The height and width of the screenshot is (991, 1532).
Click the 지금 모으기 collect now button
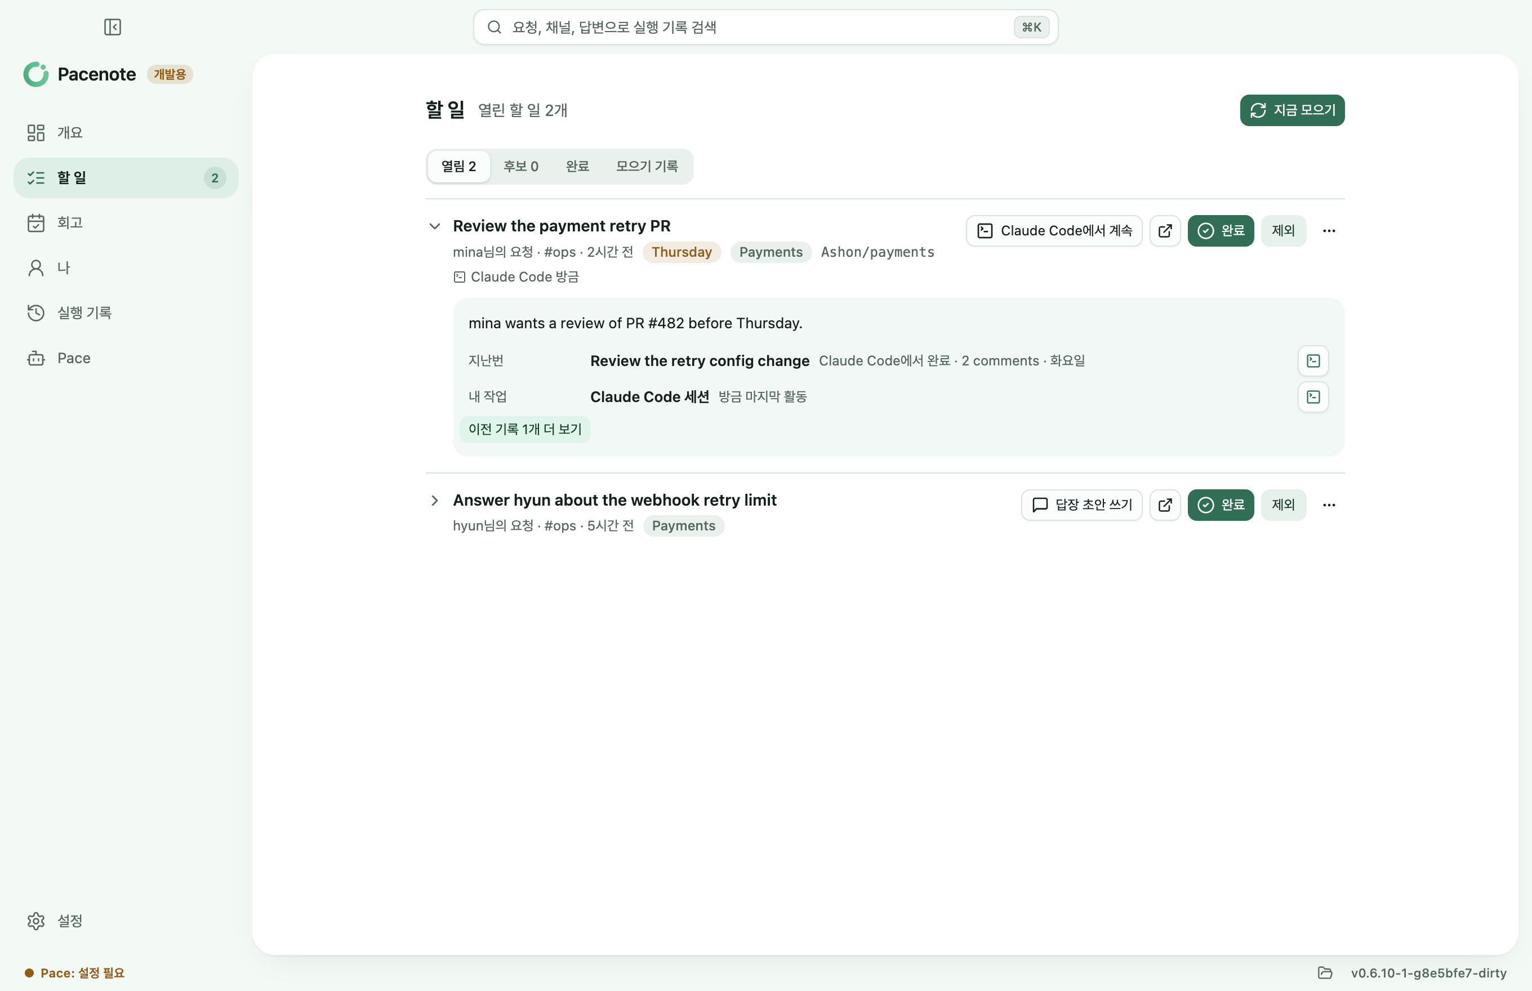click(1292, 110)
